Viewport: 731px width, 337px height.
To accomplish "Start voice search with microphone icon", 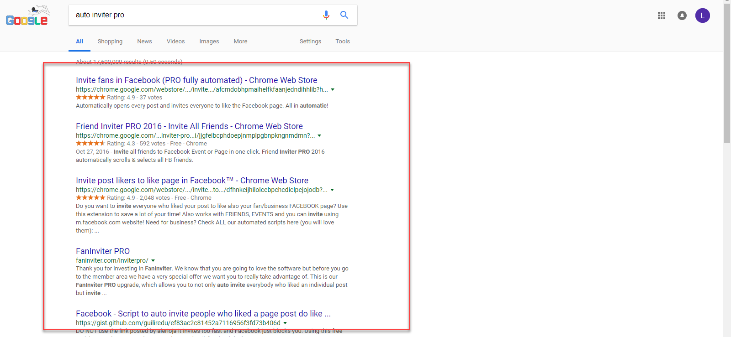I will click(x=326, y=15).
